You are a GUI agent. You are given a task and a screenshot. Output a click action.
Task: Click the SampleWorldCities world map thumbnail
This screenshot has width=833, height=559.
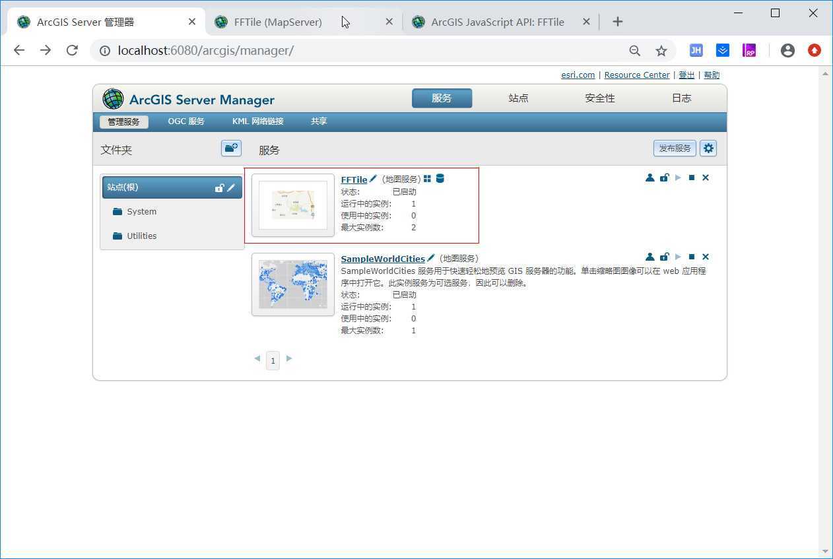click(x=293, y=284)
